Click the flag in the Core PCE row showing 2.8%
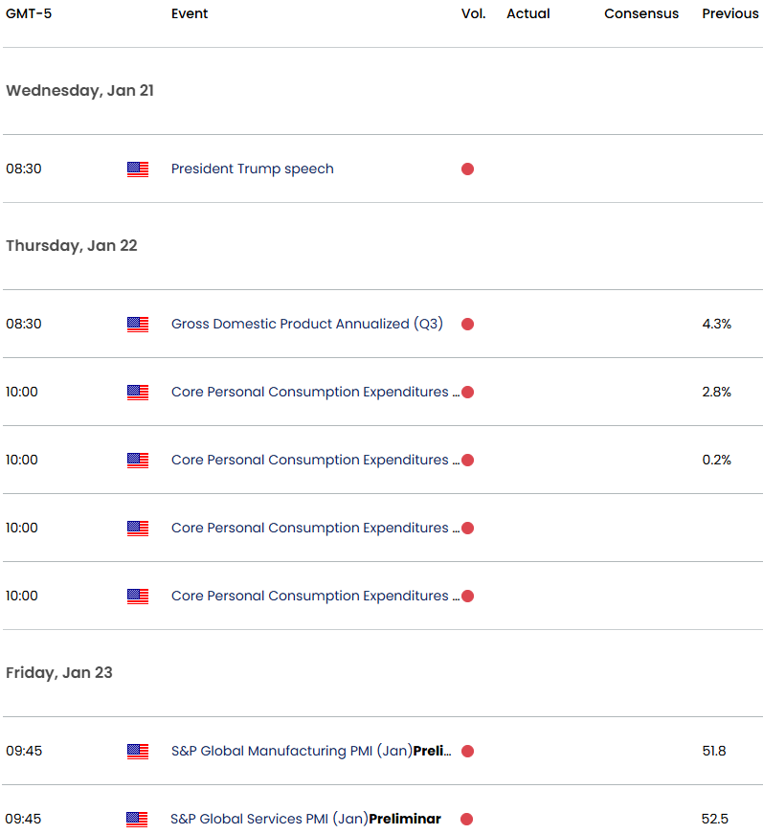This screenshot has width=763, height=834. pyautogui.click(x=138, y=393)
